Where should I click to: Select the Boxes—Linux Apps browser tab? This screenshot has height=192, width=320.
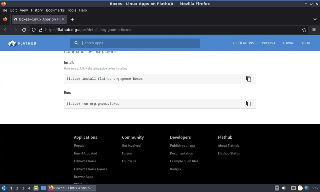(39, 19)
